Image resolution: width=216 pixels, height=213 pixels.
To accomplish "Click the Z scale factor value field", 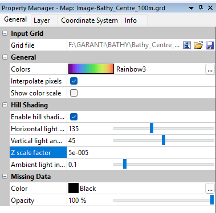I will (141, 153).
